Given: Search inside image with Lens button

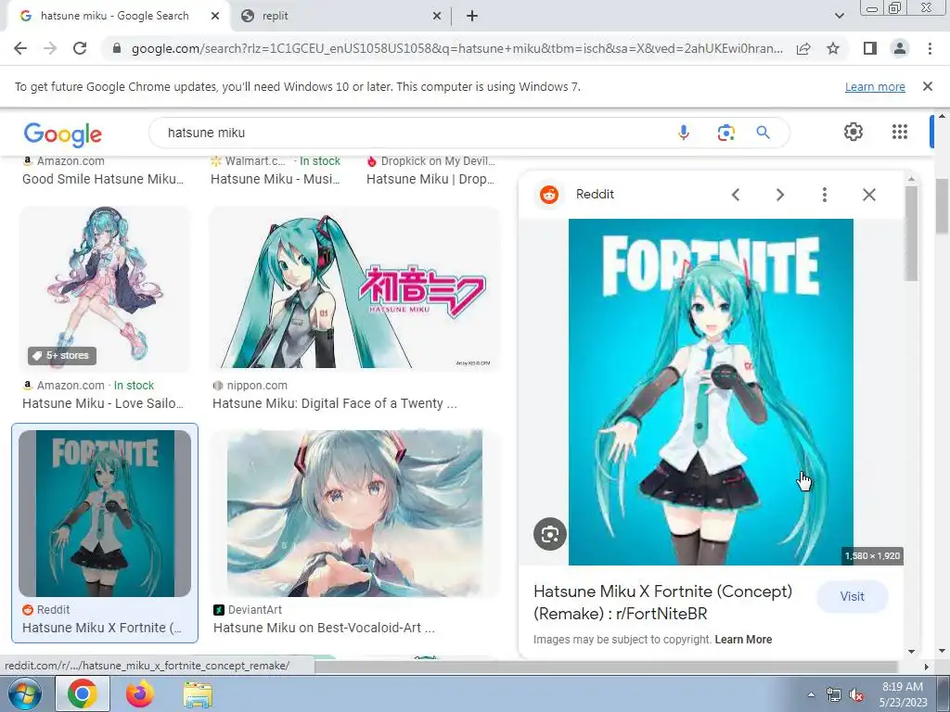Looking at the screenshot, I should 549,534.
